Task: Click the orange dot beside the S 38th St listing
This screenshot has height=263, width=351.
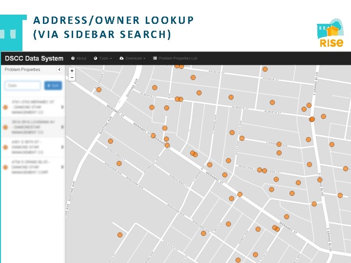Action: click(5, 147)
